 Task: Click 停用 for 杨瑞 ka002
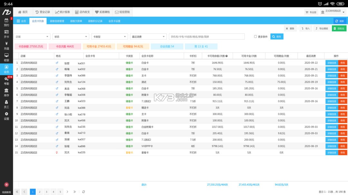point(343,69)
